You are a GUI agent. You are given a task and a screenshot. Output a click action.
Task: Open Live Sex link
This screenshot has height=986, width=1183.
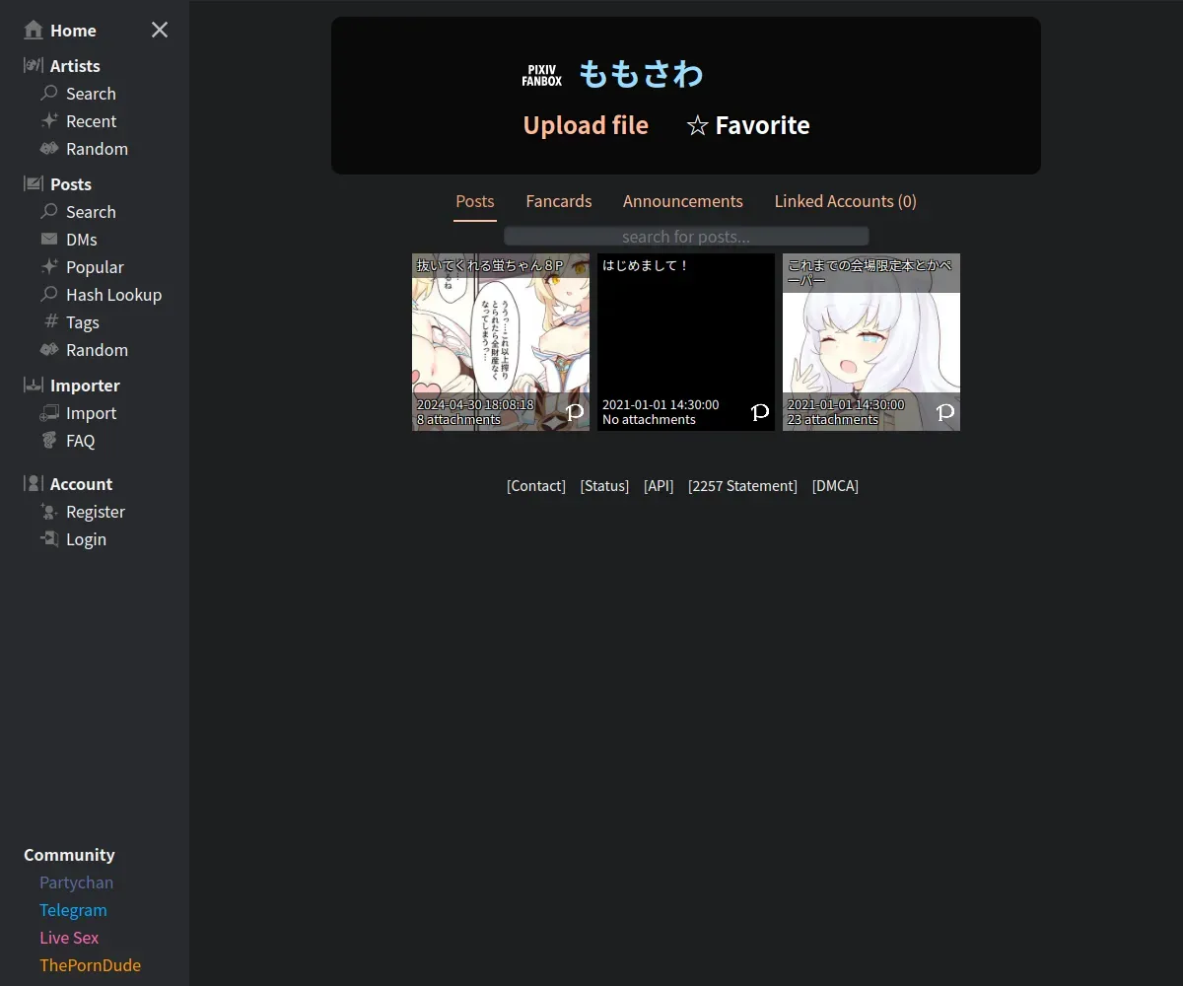(69, 938)
